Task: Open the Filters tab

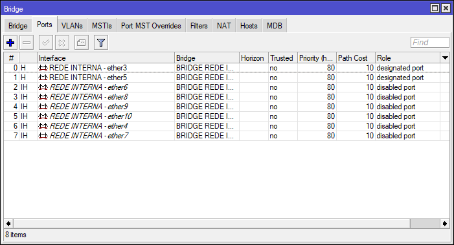Action: point(199,26)
